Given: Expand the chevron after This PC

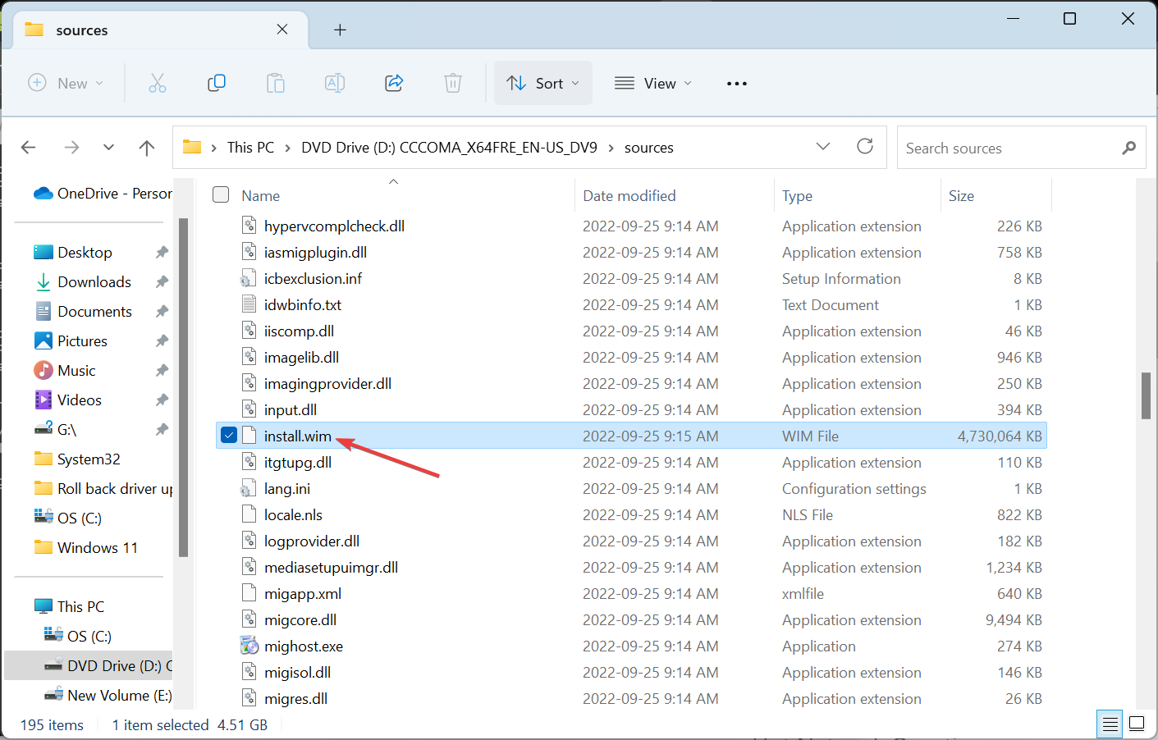Looking at the screenshot, I should (x=288, y=148).
